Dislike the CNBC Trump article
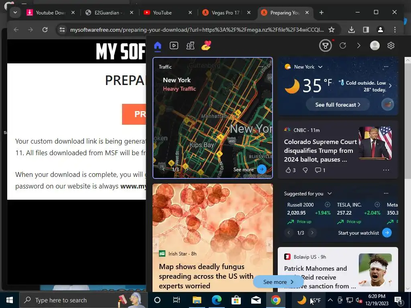The height and width of the screenshot is (308, 411). click(x=305, y=170)
